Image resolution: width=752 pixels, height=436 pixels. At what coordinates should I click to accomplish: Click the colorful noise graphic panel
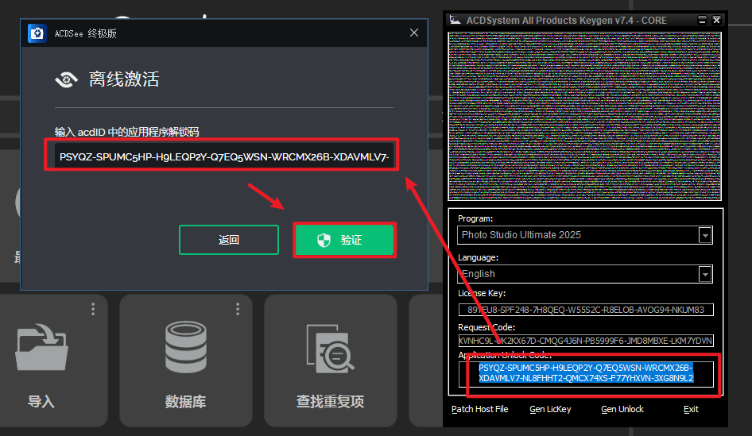[x=584, y=116]
